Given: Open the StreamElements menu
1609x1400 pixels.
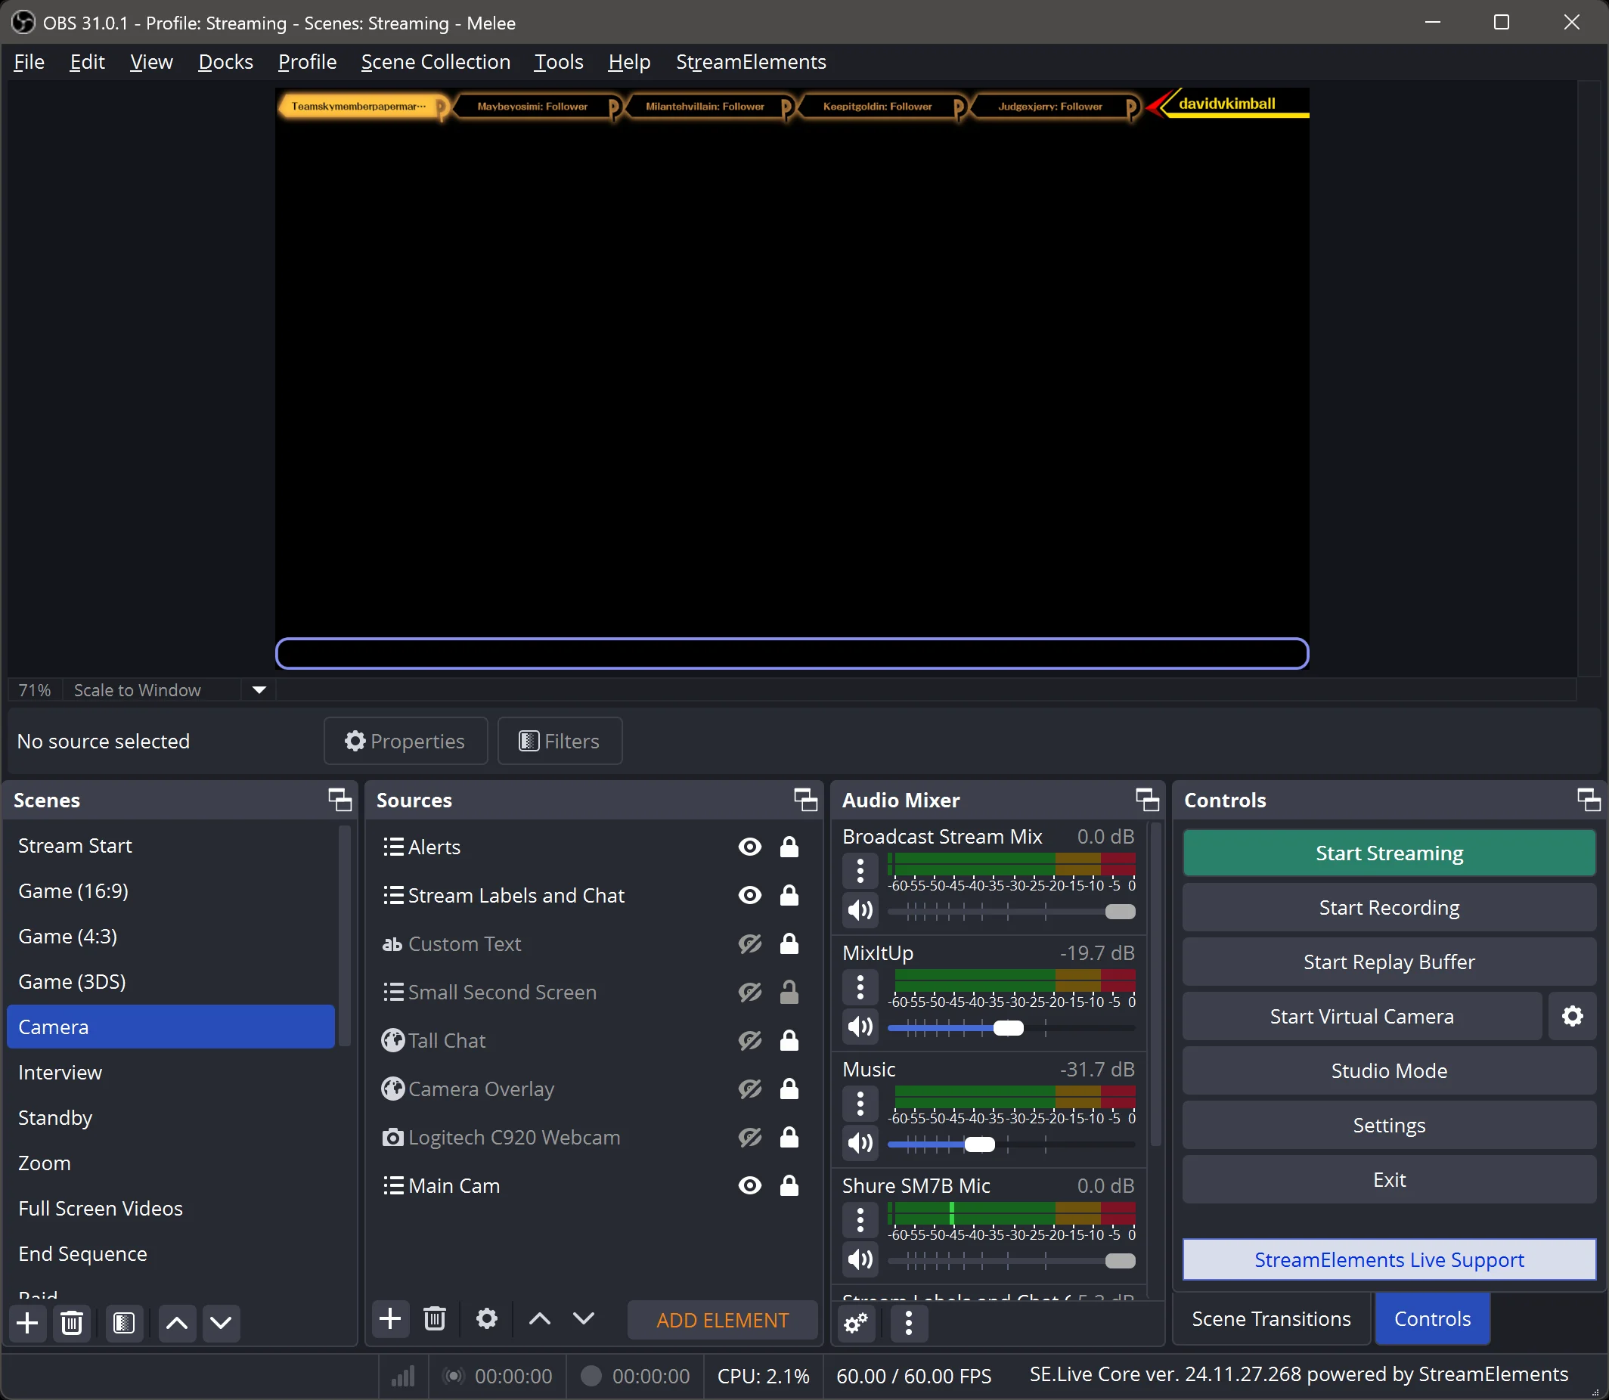Looking at the screenshot, I should click(x=750, y=62).
